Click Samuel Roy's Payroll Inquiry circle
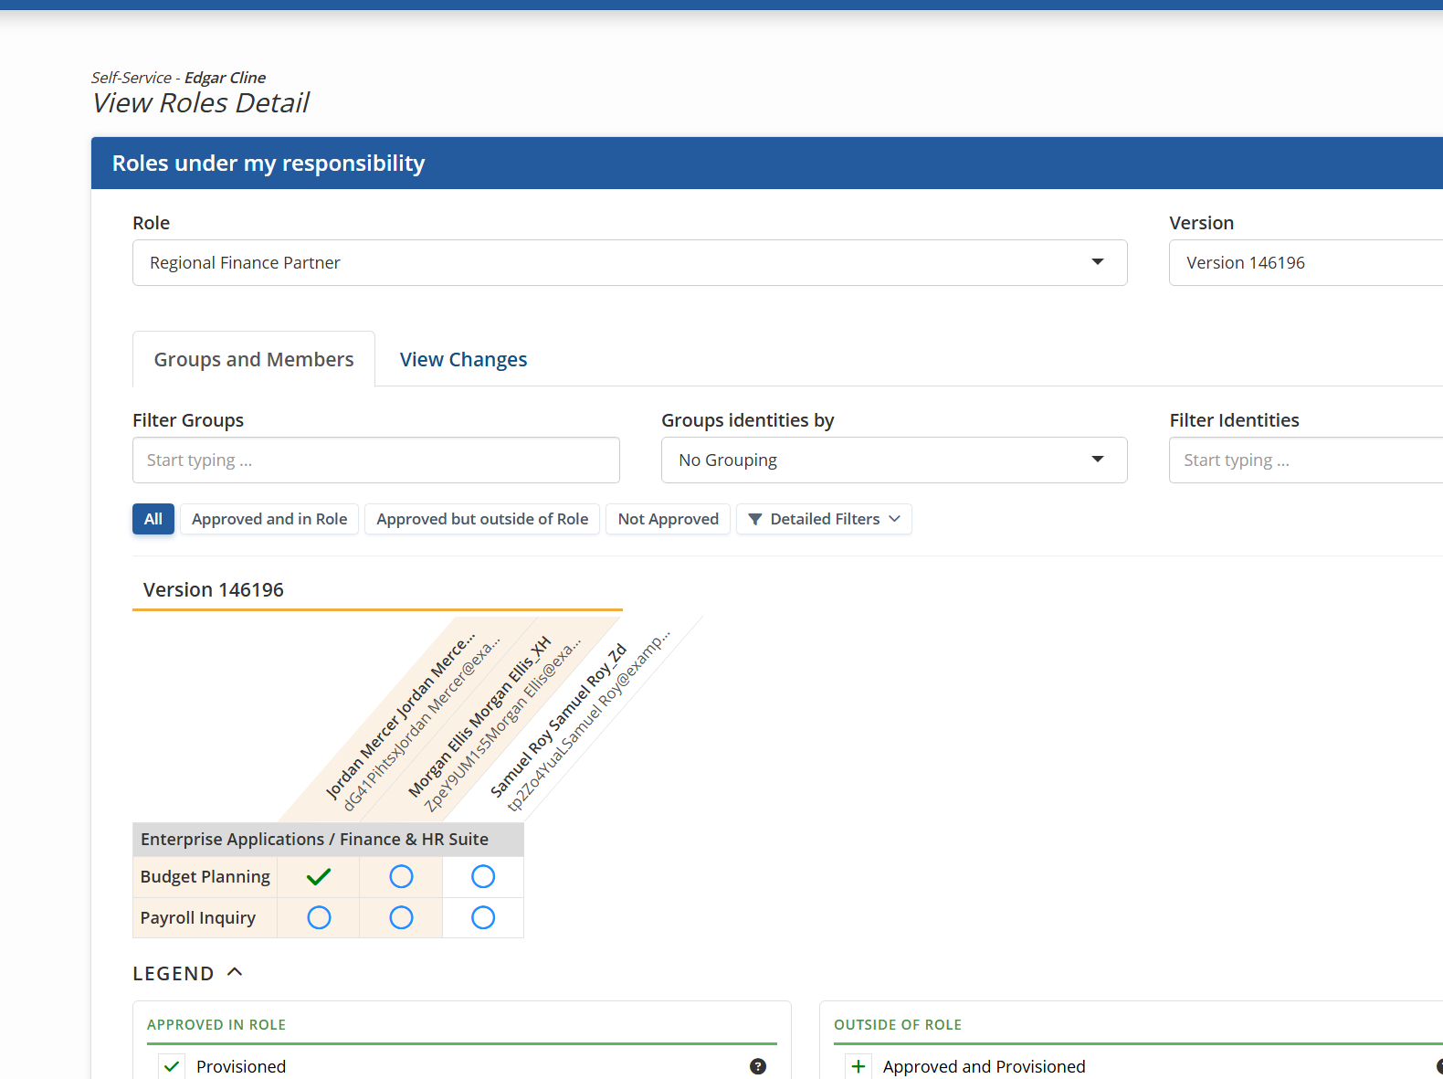The height and width of the screenshot is (1079, 1443). [x=483, y=917]
